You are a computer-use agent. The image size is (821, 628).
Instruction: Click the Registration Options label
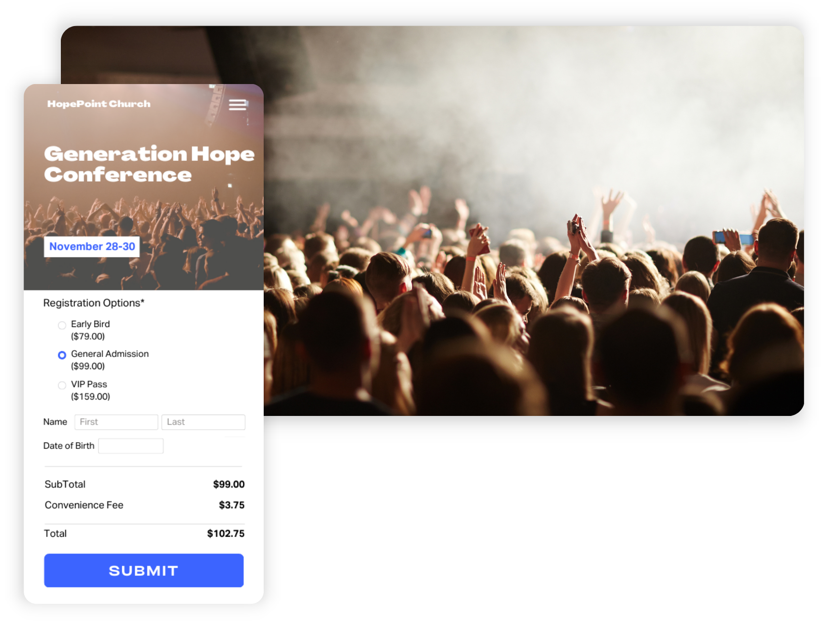(x=94, y=303)
